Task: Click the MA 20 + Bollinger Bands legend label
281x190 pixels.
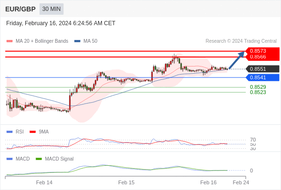Action: click(42, 41)
